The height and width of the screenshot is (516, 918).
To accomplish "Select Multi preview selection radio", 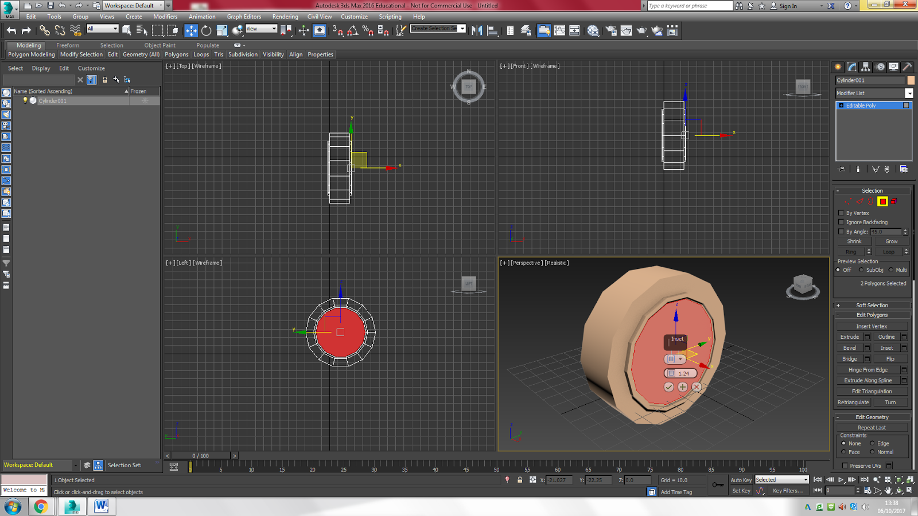I will (891, 270).
